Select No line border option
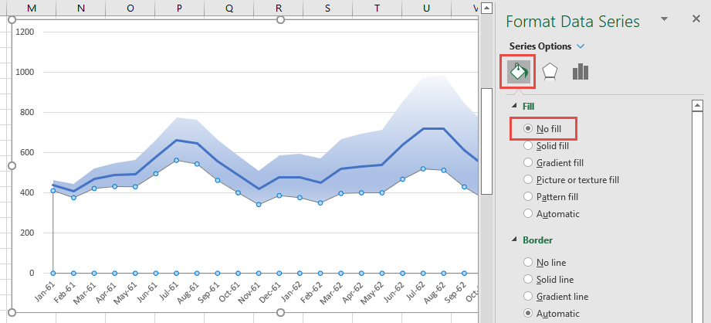Screen dimensions: 711x323 pyautogui.click(x=545, y=263)
